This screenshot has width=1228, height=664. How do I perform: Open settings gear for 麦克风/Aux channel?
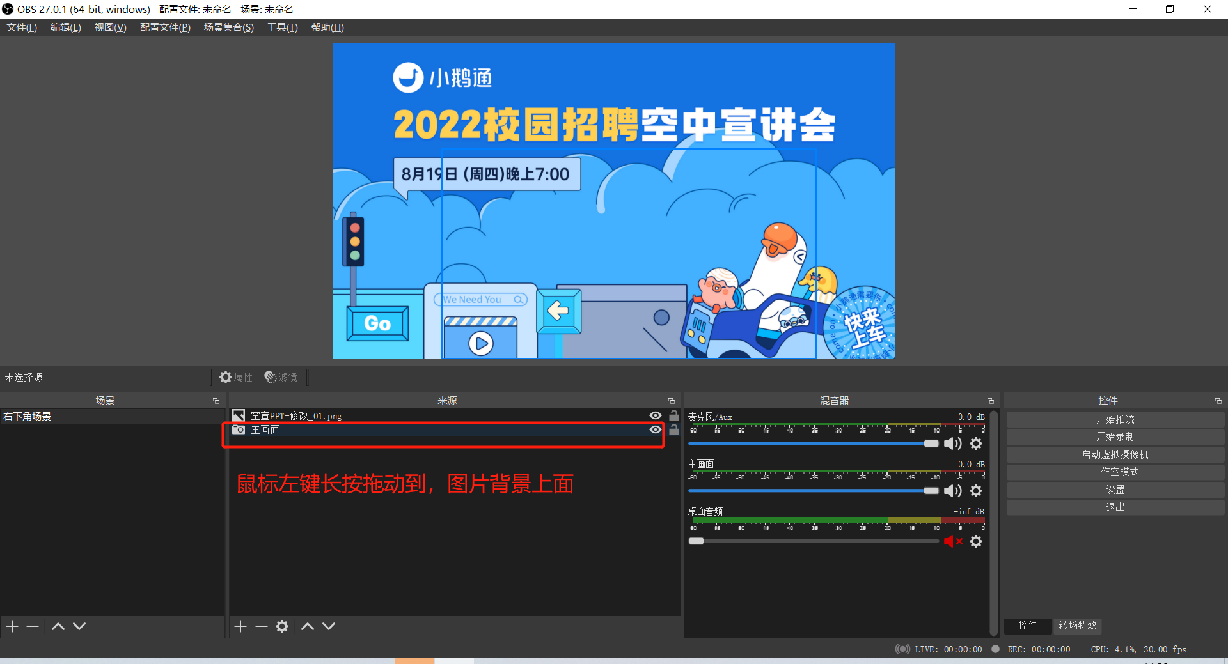coord(976,444)
